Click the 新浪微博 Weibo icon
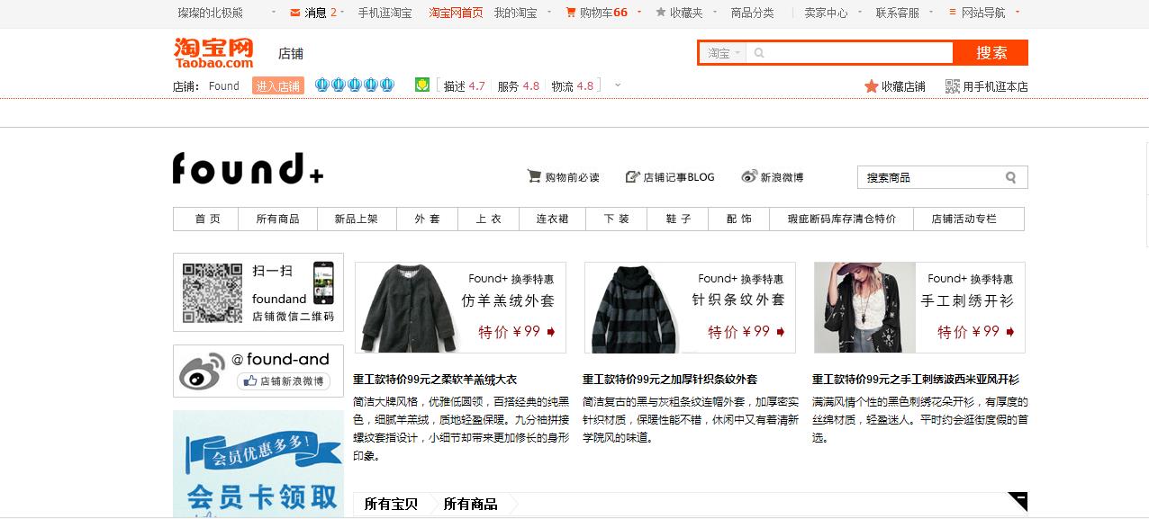The image size is (1149, 519). (x=748, y=176)
